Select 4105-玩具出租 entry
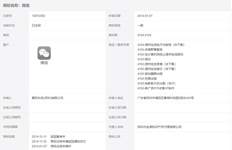Screen dimensions: 232x150 click(147, 78)
